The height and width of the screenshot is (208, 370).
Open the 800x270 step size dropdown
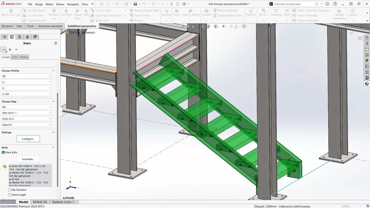coord(27,125)
